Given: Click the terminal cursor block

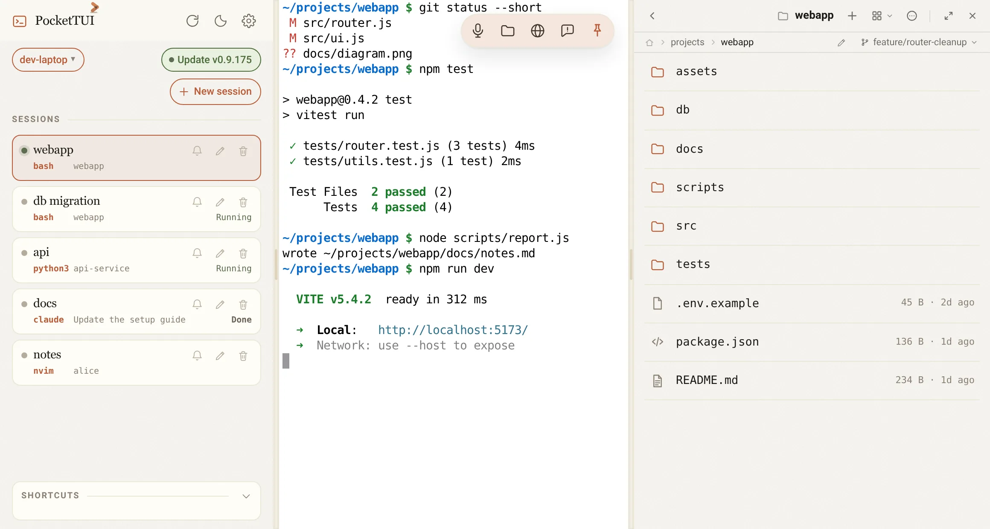Looking at the screenshot, I should [286, 361].
